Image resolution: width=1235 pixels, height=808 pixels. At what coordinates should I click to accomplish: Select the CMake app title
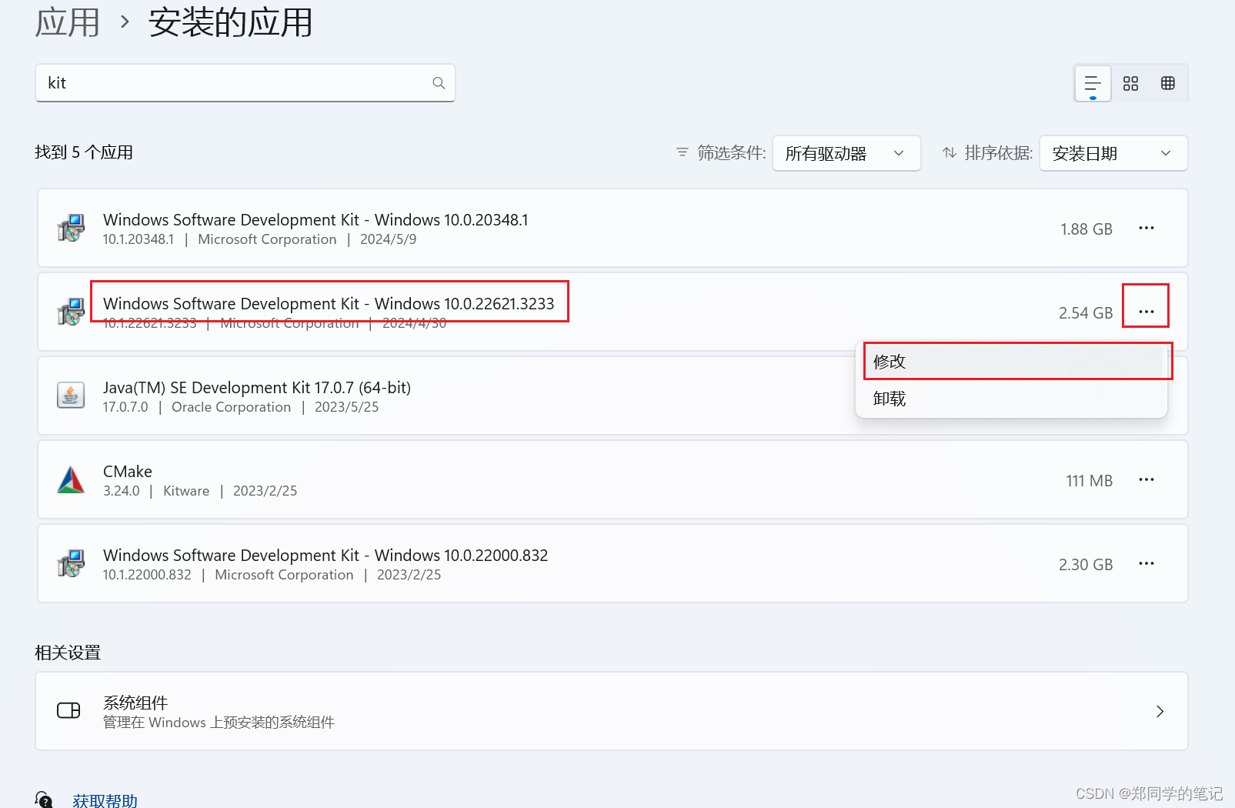click(x=128, y=472)
